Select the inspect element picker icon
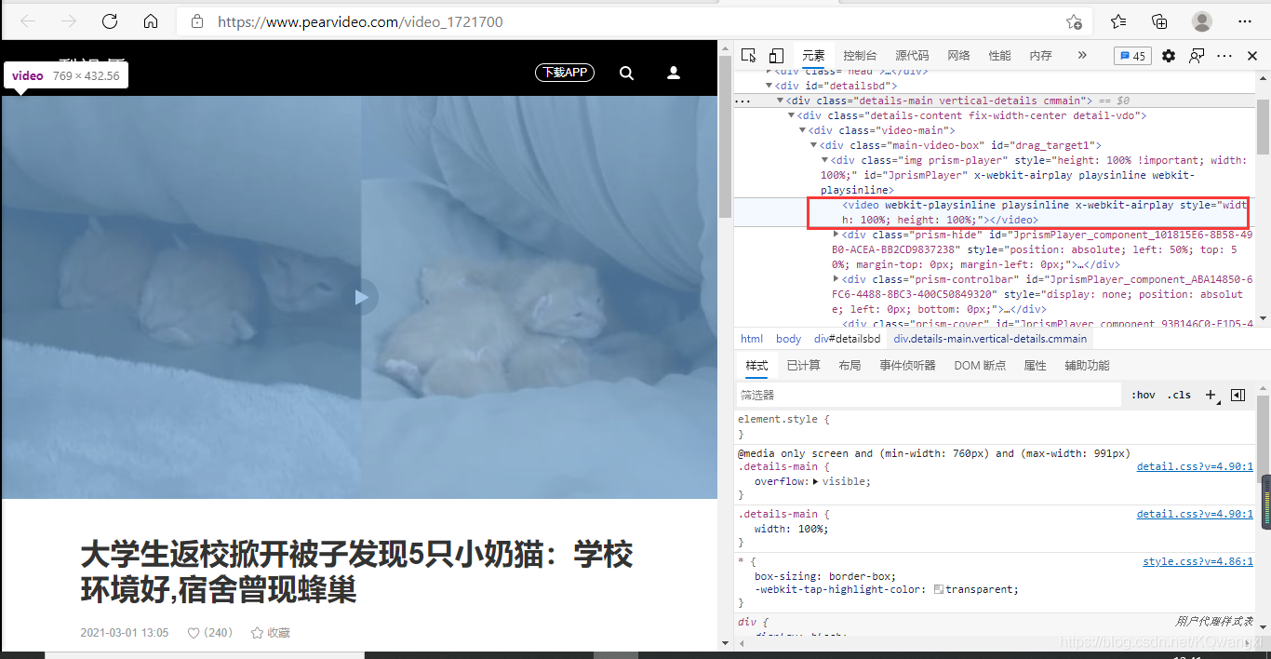Viewport: 1271px width, 659px height. (x=749, y=56)
